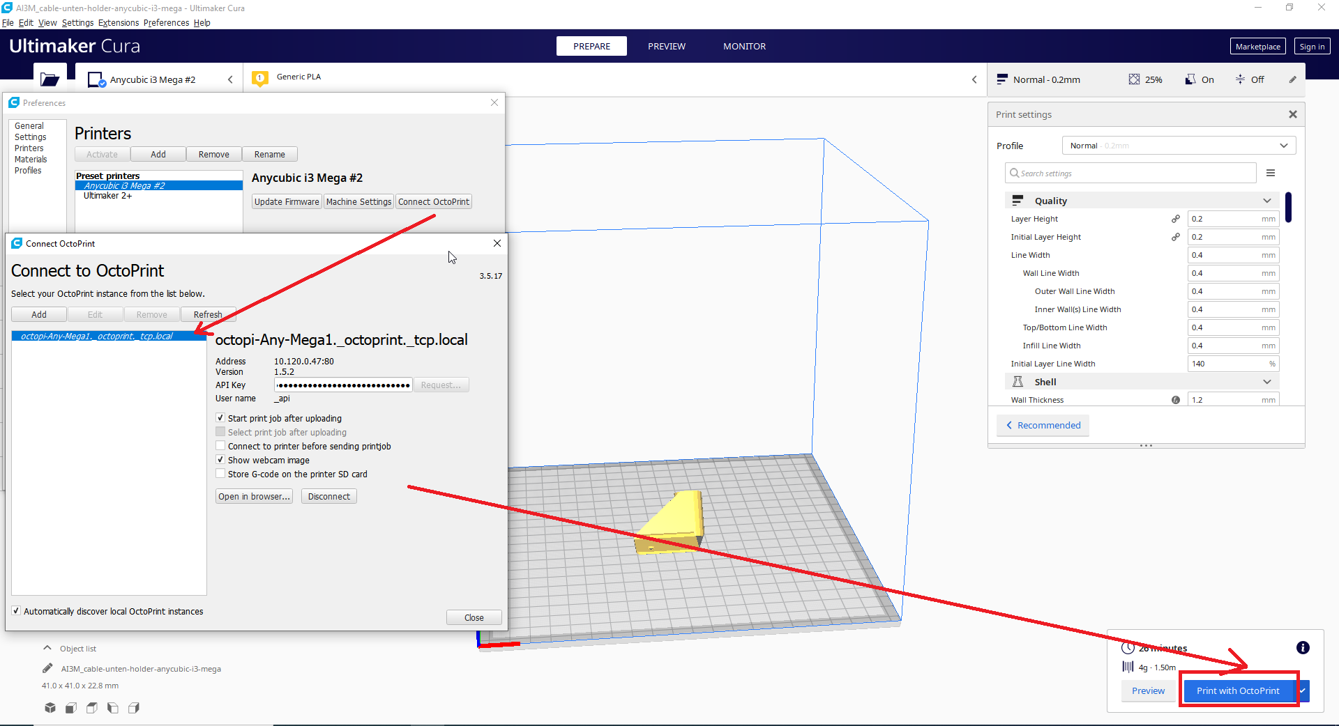The image size is (1339, 726).
Task: Enable Store G-code on the printer SD card
Action: pos(220,474)
